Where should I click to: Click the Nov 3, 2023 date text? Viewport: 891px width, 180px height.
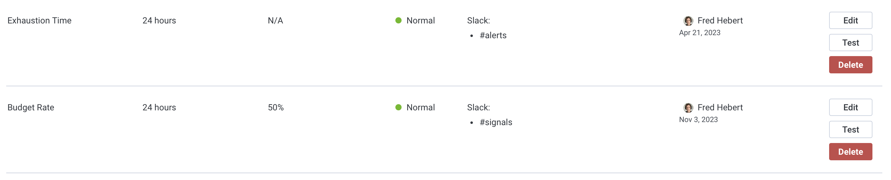[698, 120]
